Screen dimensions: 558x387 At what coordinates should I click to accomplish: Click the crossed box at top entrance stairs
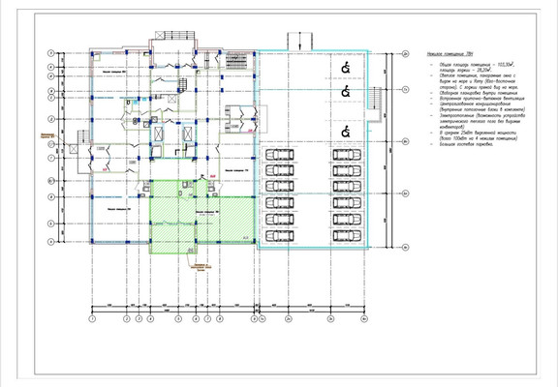(160, 35)
